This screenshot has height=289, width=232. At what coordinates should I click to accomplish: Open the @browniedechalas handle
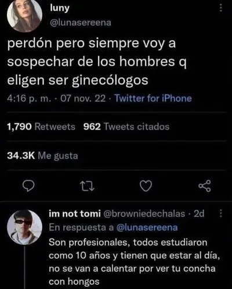pyautogui.click(x=144, y=213)
